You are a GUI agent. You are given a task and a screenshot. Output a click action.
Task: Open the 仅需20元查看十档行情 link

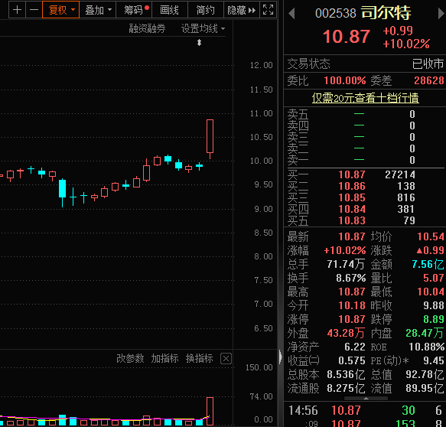click(365, 98)
